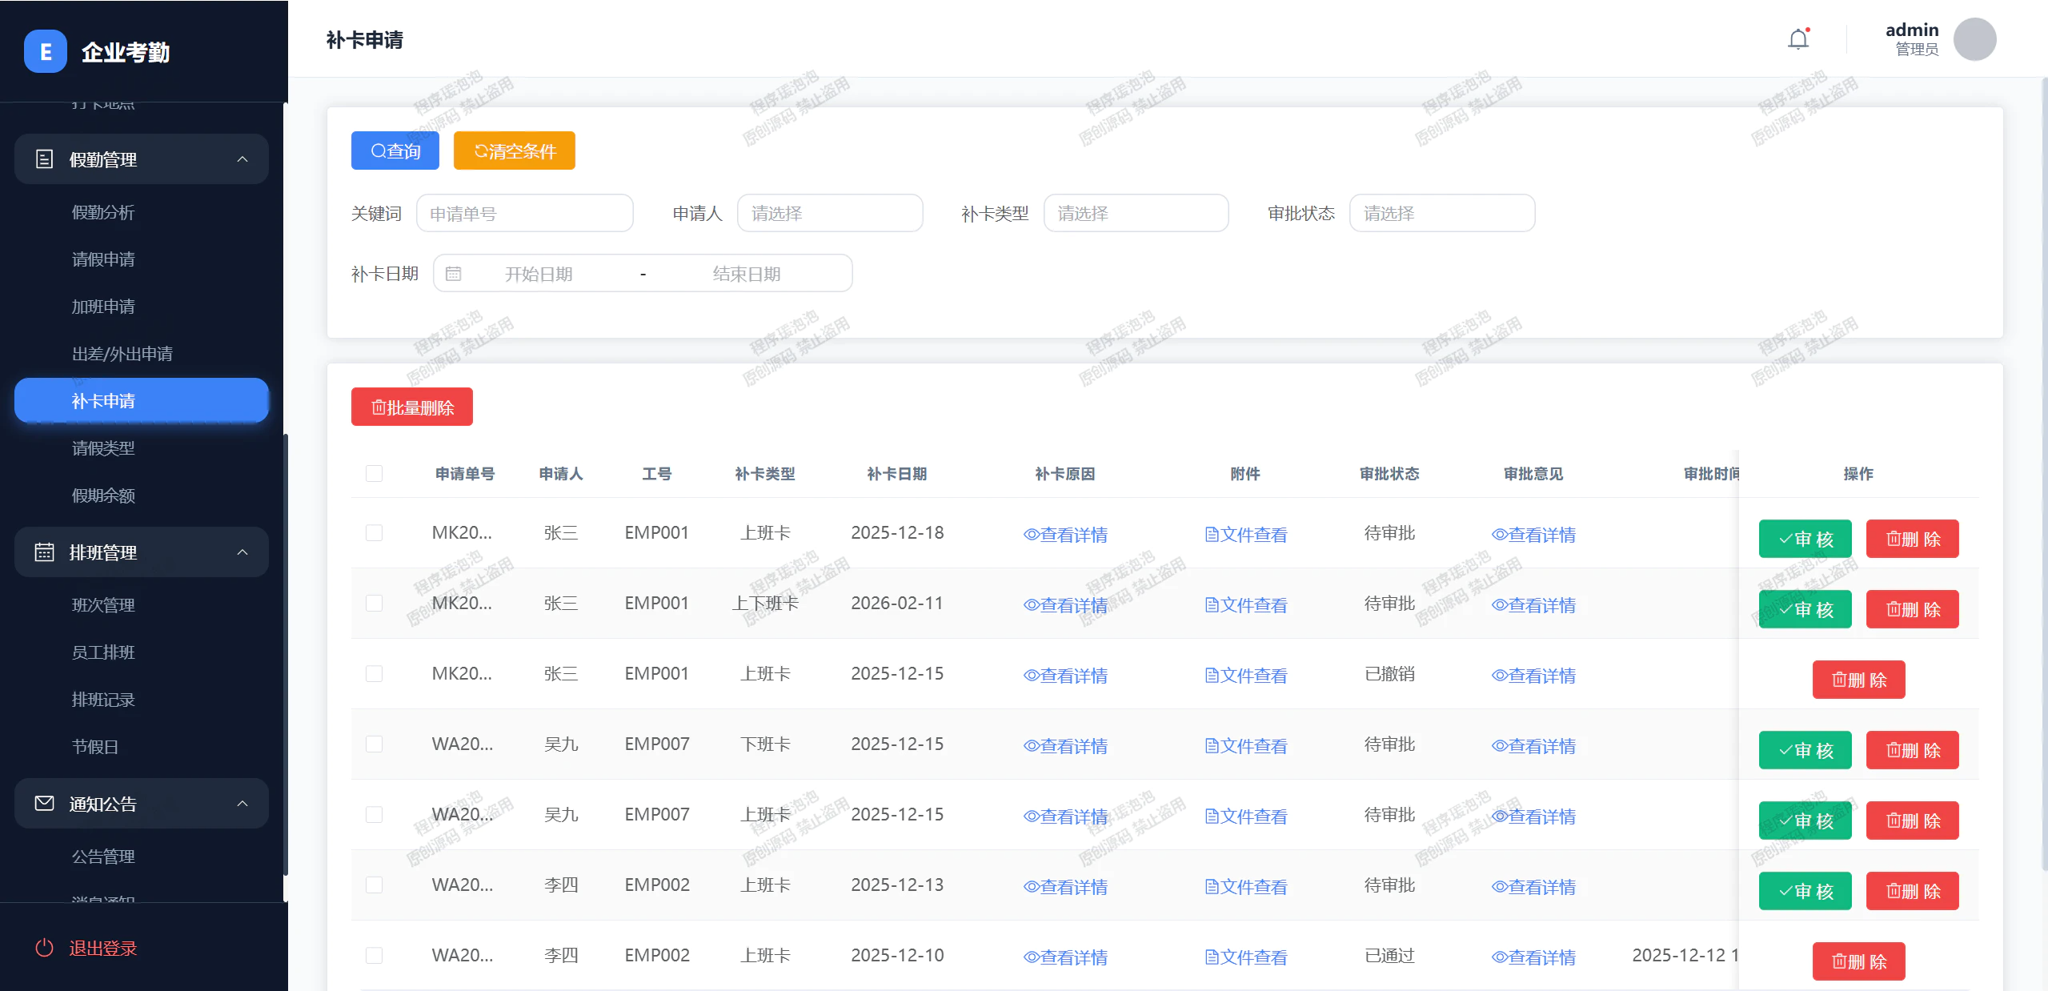Toggle the select-all checkbox in table header
Viewport: 2048px width, 991px height.
click(374, 473)
